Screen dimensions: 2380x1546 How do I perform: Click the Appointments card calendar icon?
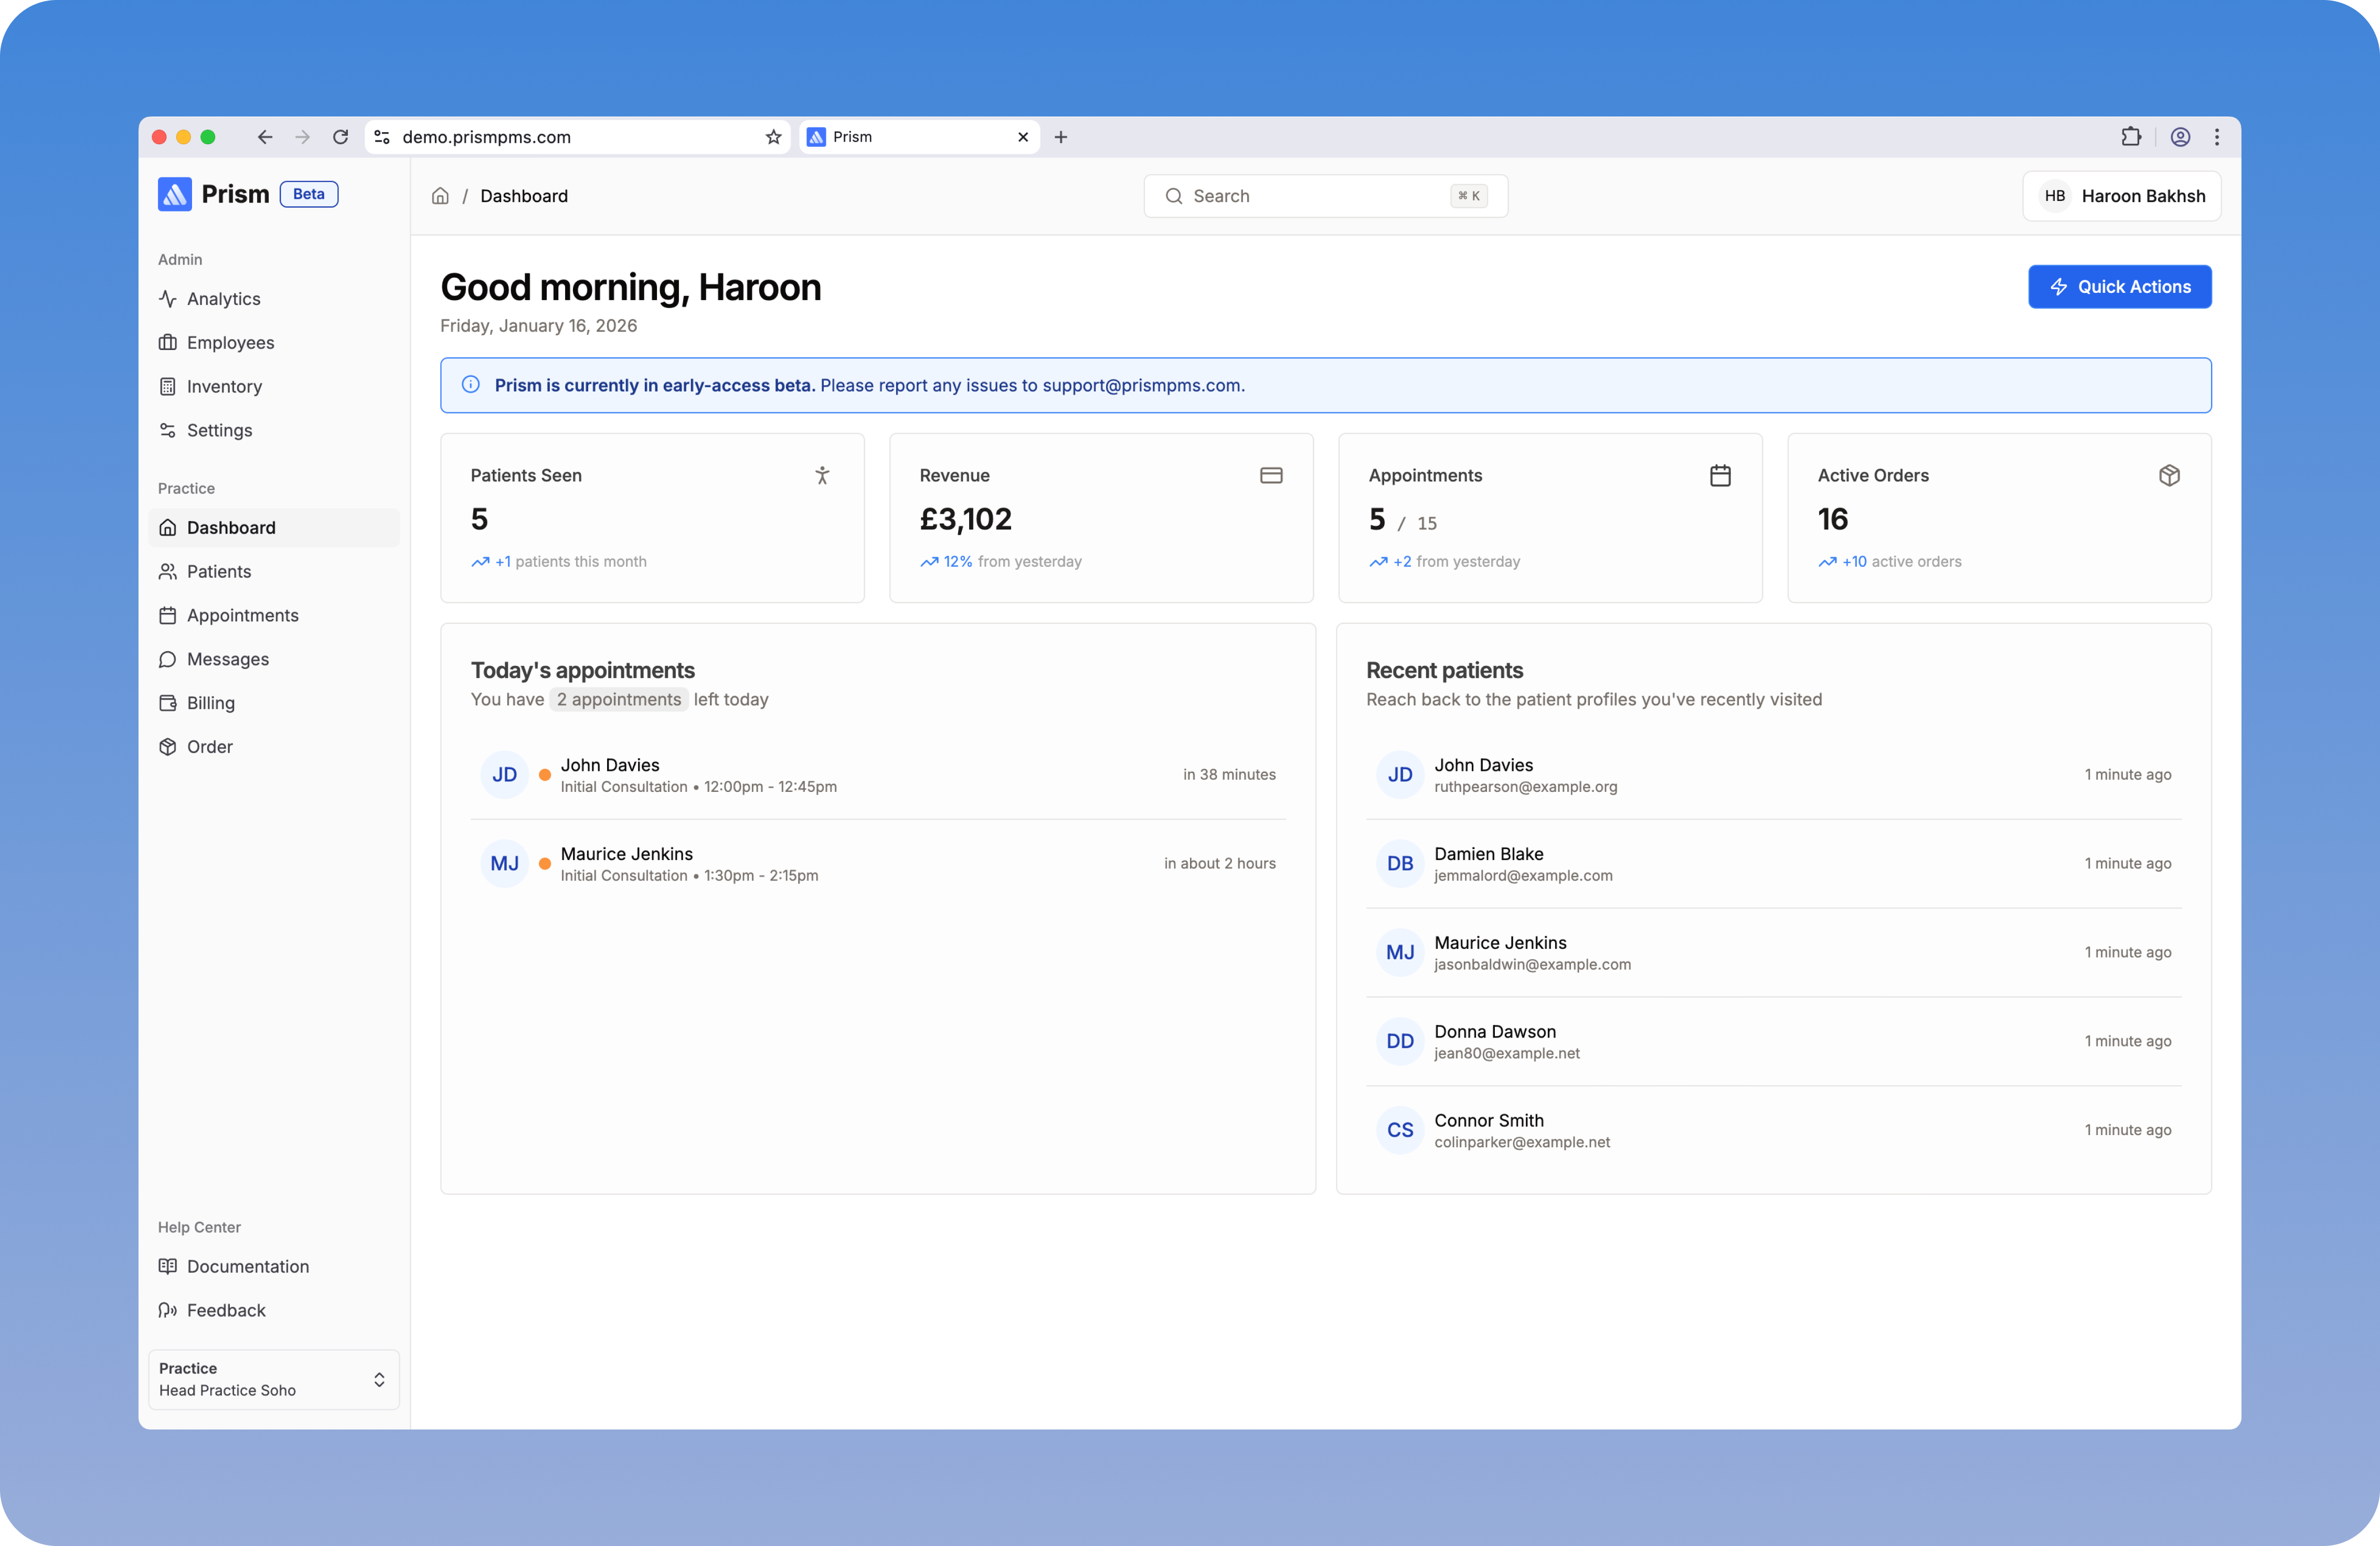[x=1719, y=475]
